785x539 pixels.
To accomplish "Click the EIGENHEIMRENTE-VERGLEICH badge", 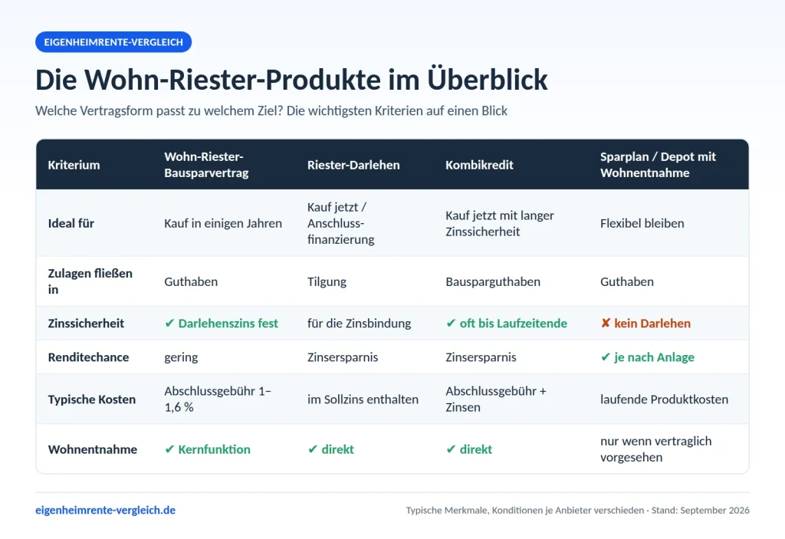I will (x=113, y=42).
